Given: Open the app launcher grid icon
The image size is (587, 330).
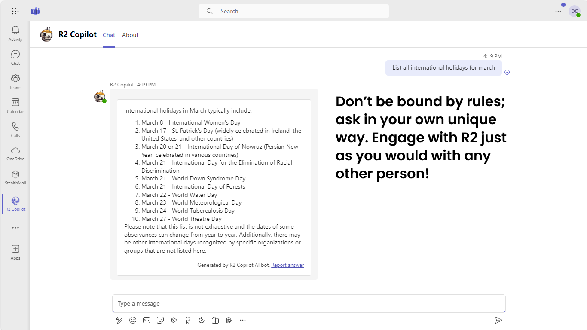Looking at the screenshot, I should pyautogui.click(x=15, y=11).
